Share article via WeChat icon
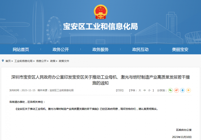 tap(171, 90)
